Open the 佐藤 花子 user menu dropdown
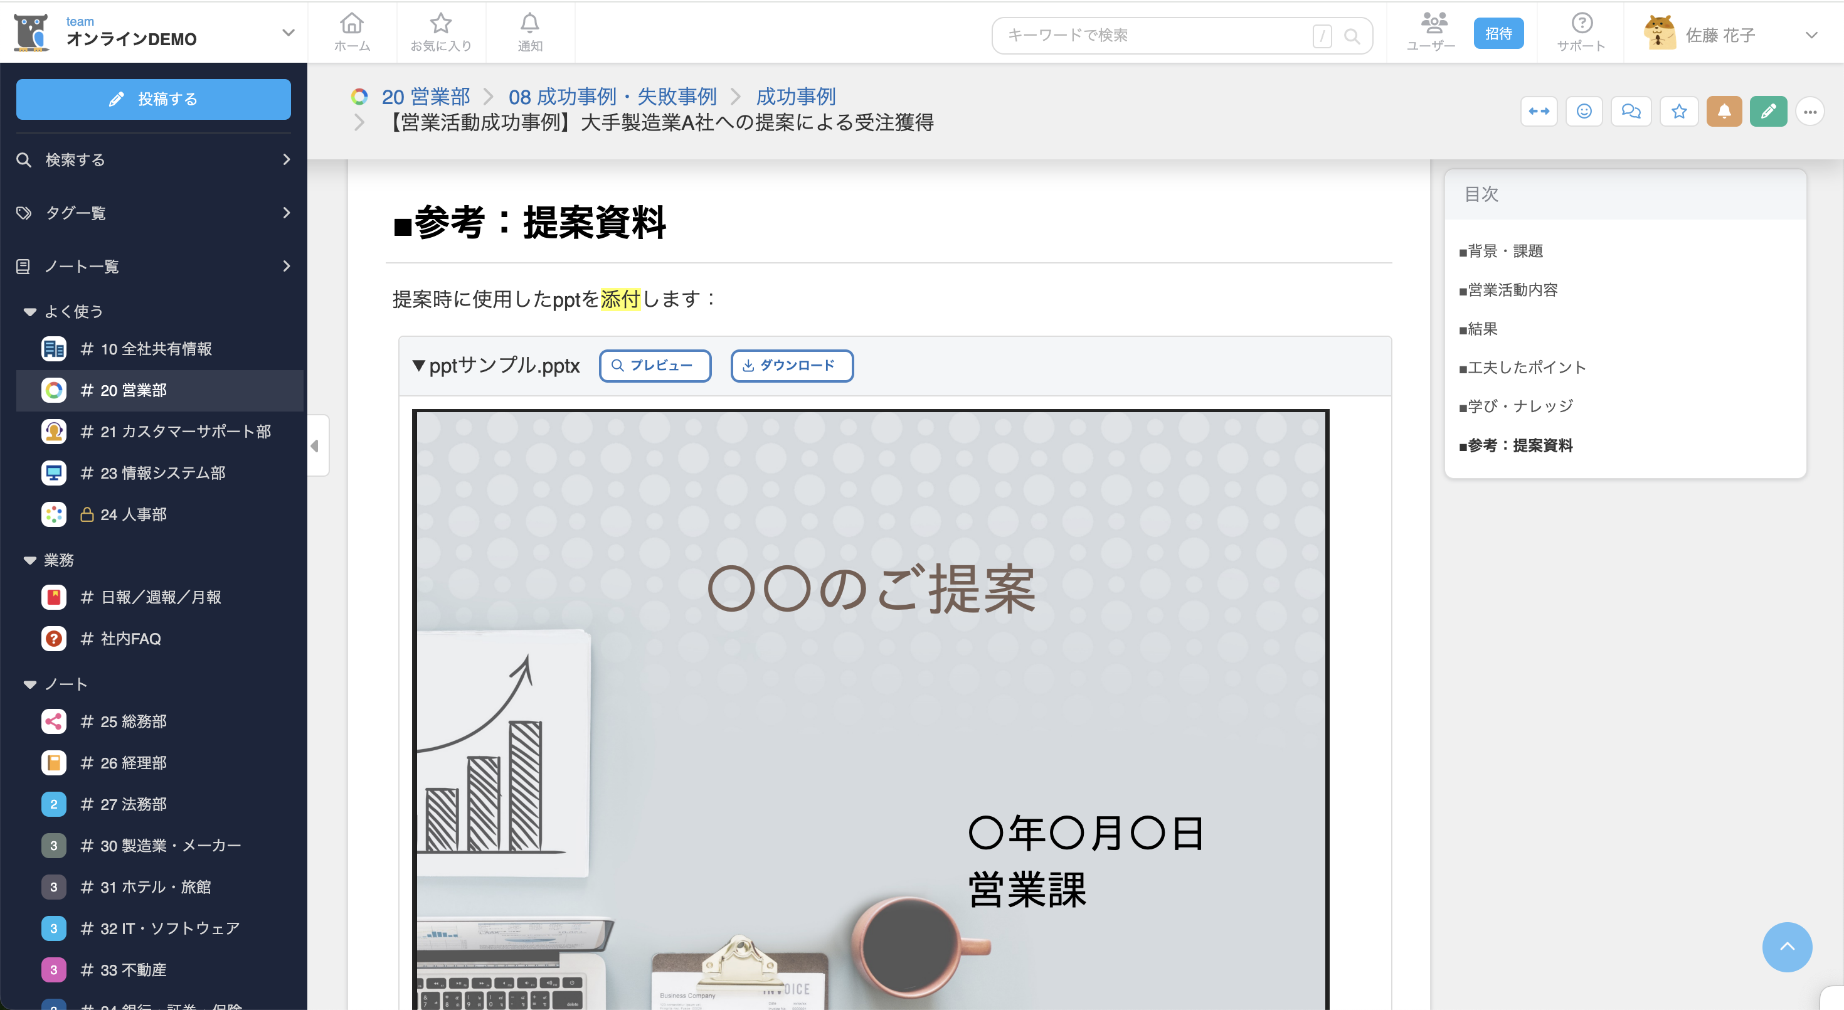The image size is (1844, 1010). click(x=1811, y=35)
